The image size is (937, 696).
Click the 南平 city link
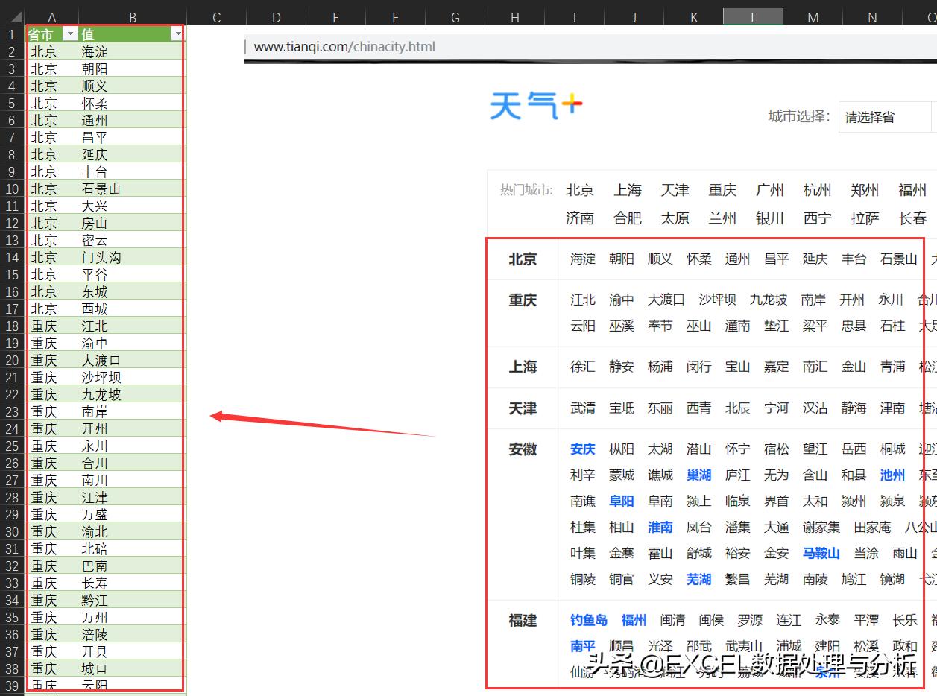coord(581,645)
